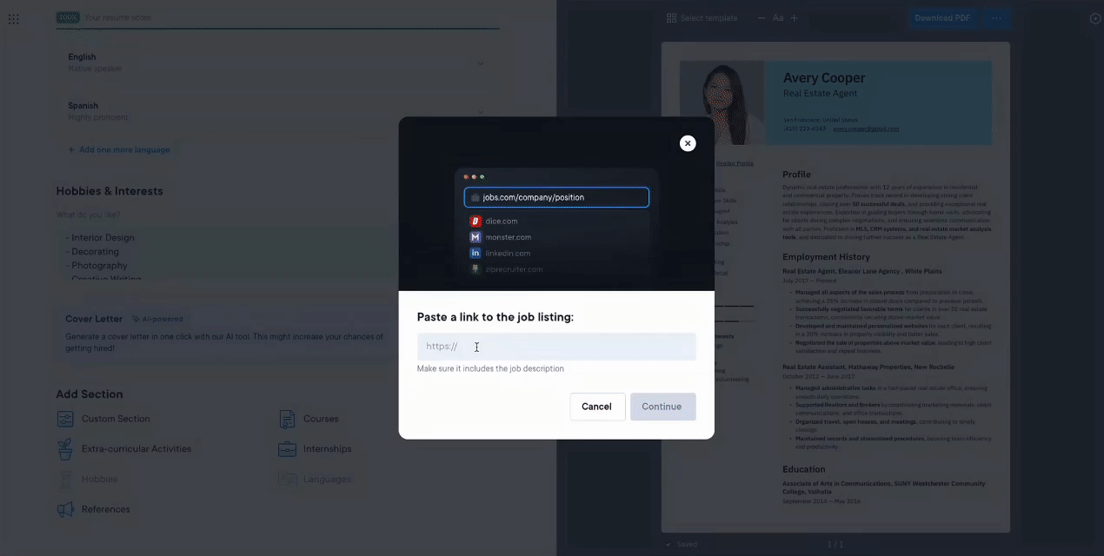Screen dimensions: 1104x556
Task: Click the Custom Section icon
Action: [x=65, y=418]
